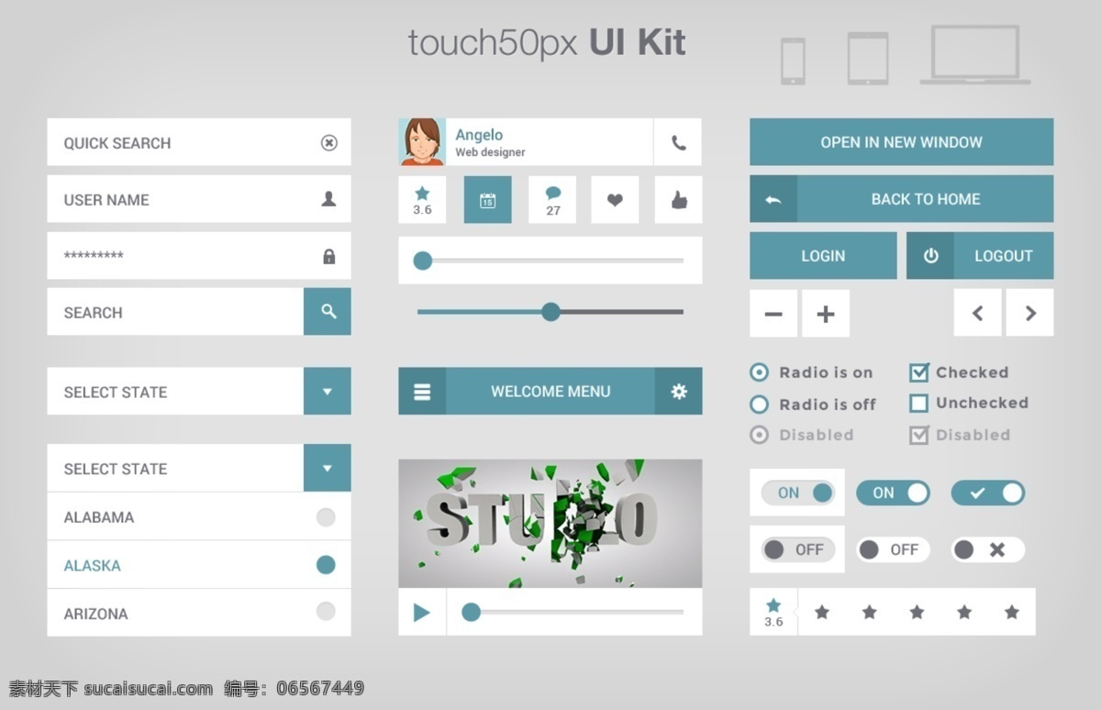Click the handle of the slider set midway
Viewport: 1101px width, 710px height.
550,312
